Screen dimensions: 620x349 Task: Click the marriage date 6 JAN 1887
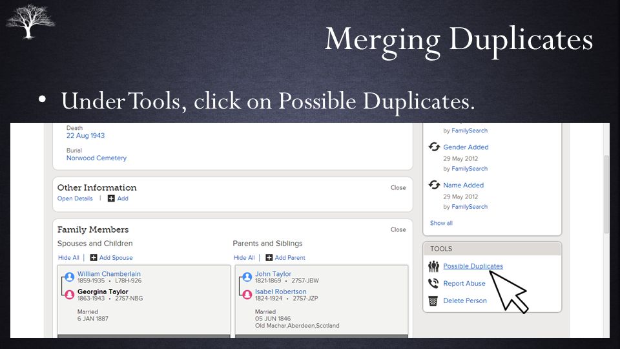click(x=93, y=319)
